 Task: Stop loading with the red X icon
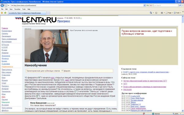(x=151, y=6)
